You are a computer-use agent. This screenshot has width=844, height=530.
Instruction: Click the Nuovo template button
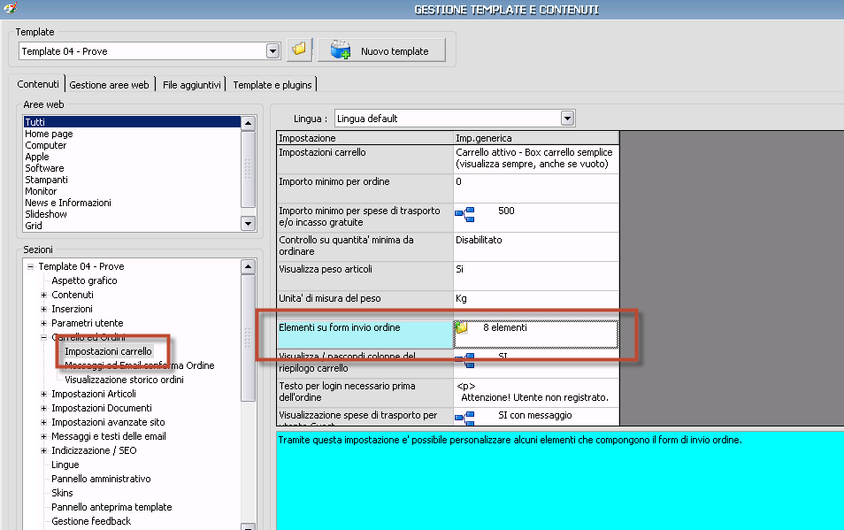coord(381,50)
